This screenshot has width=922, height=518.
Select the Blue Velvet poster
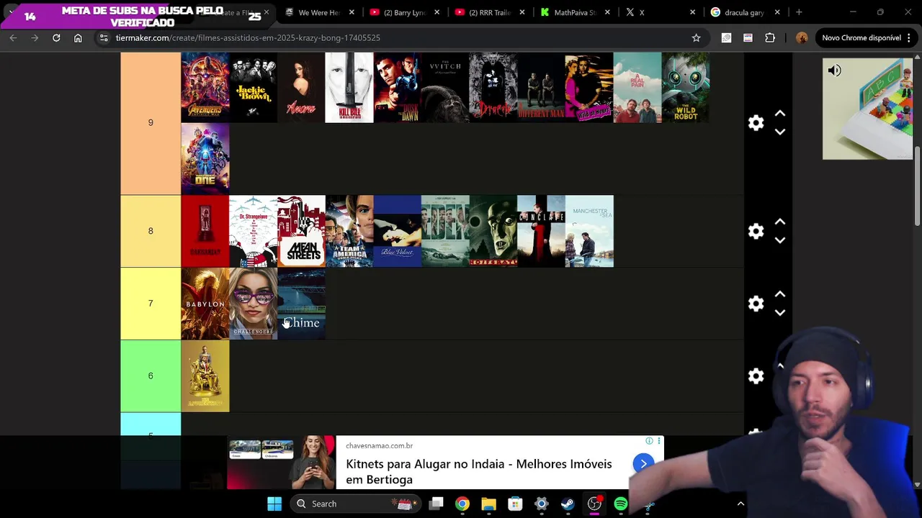coord(397,231)
